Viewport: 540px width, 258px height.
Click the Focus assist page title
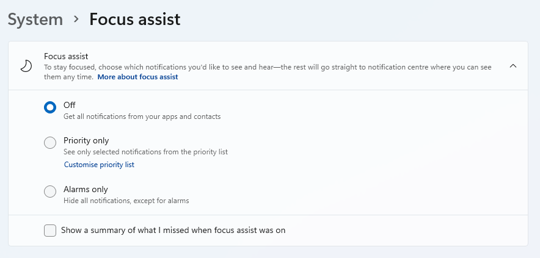coord(134,20)
